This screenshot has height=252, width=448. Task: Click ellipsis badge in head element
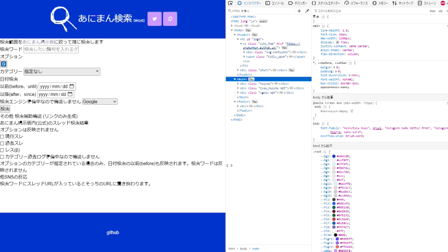[x=246, y=26]
